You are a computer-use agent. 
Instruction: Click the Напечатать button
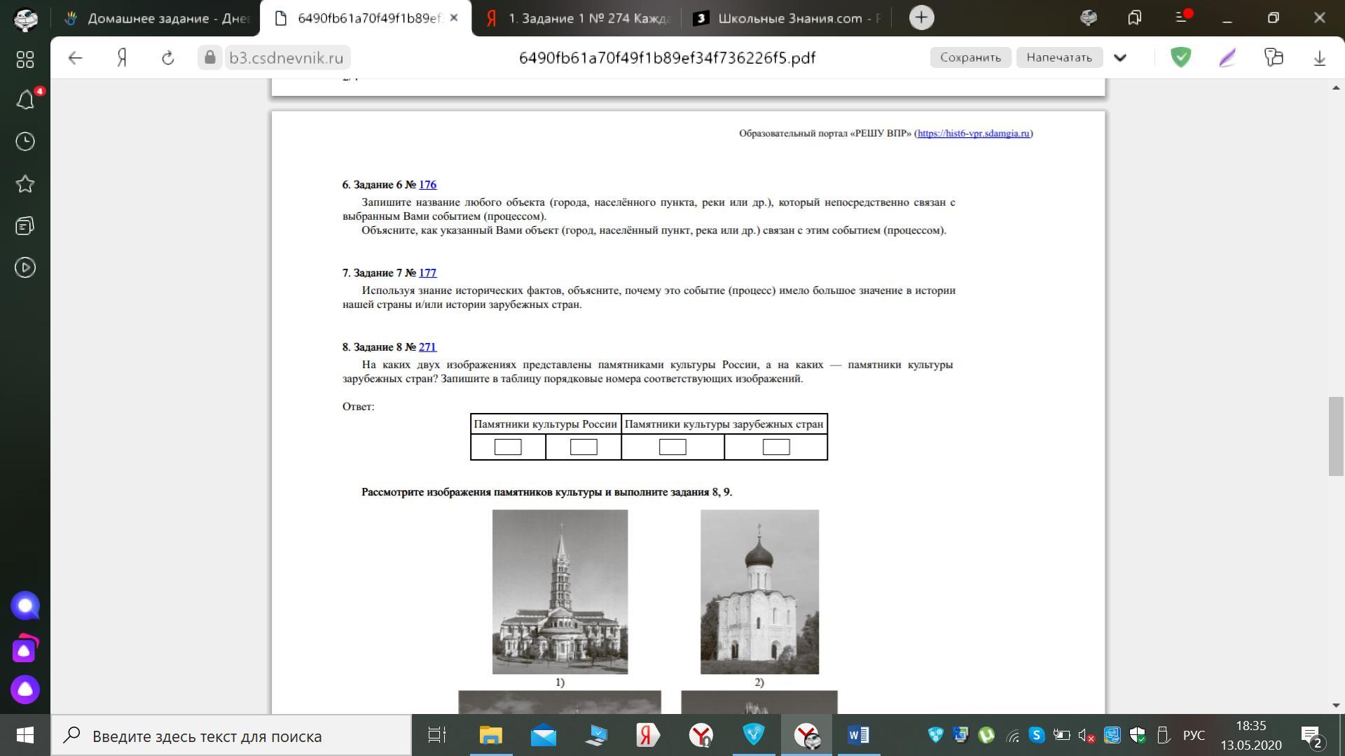point(1059,57)
